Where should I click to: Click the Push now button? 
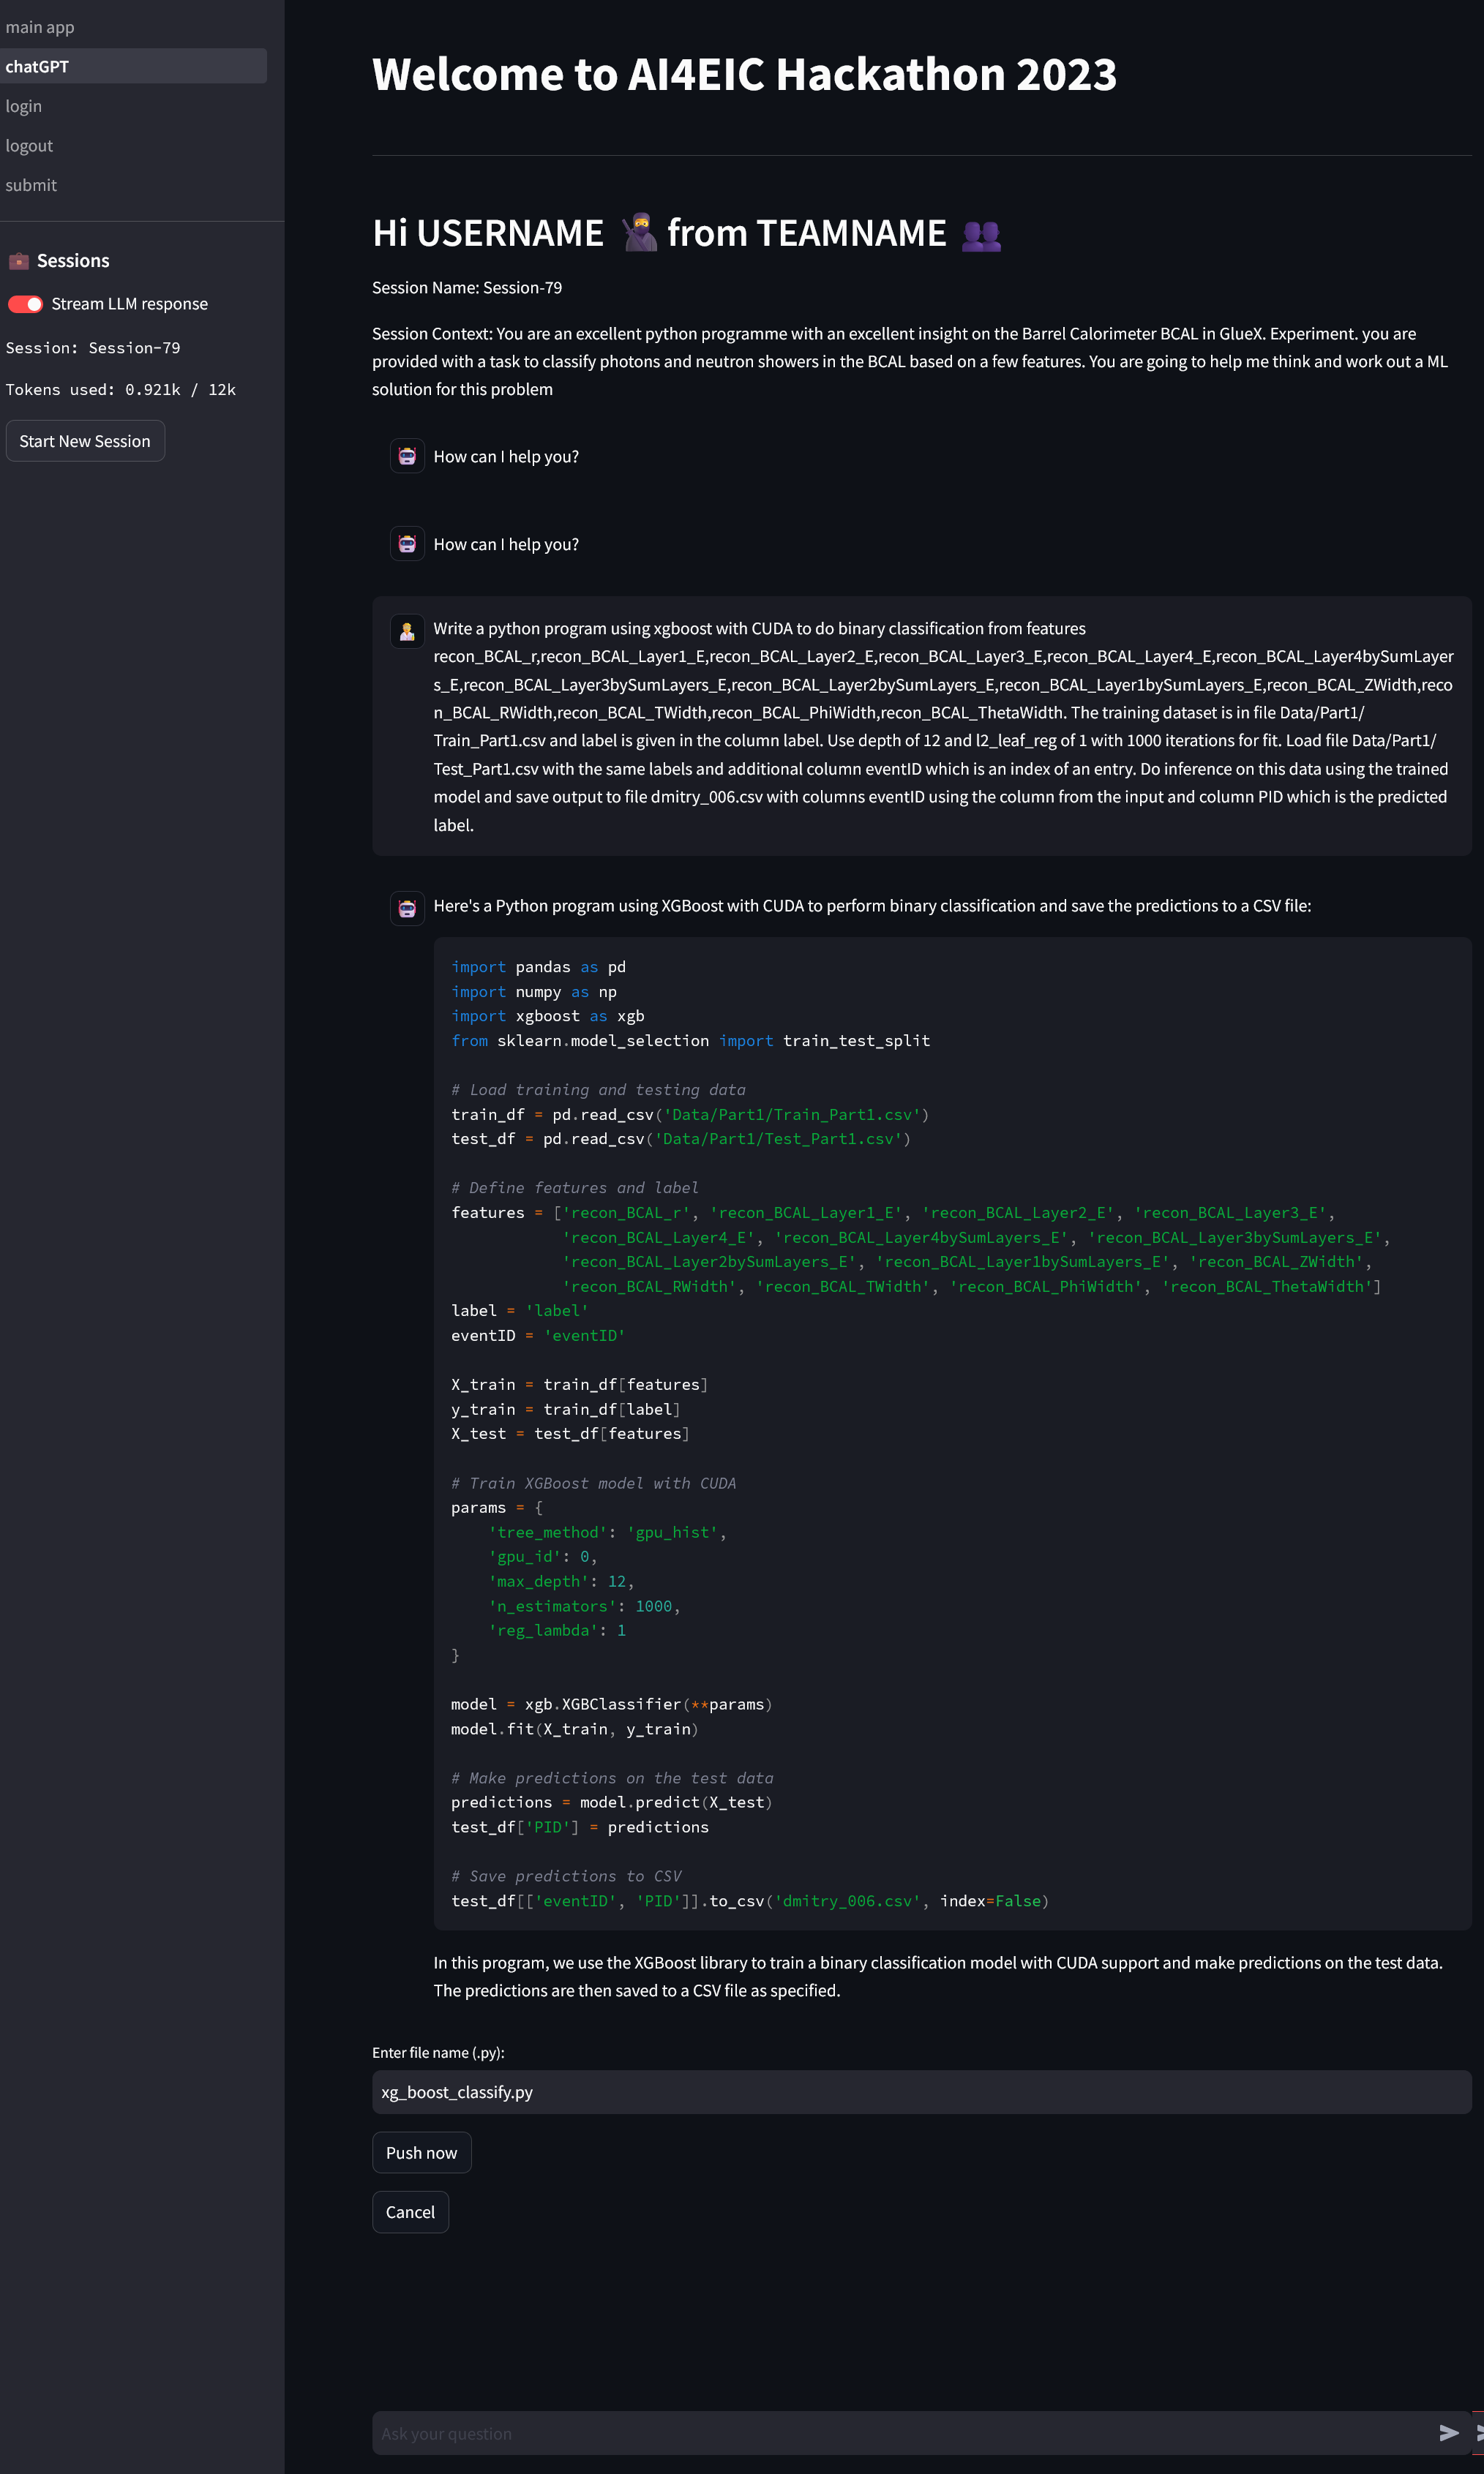click(421, 2152)
